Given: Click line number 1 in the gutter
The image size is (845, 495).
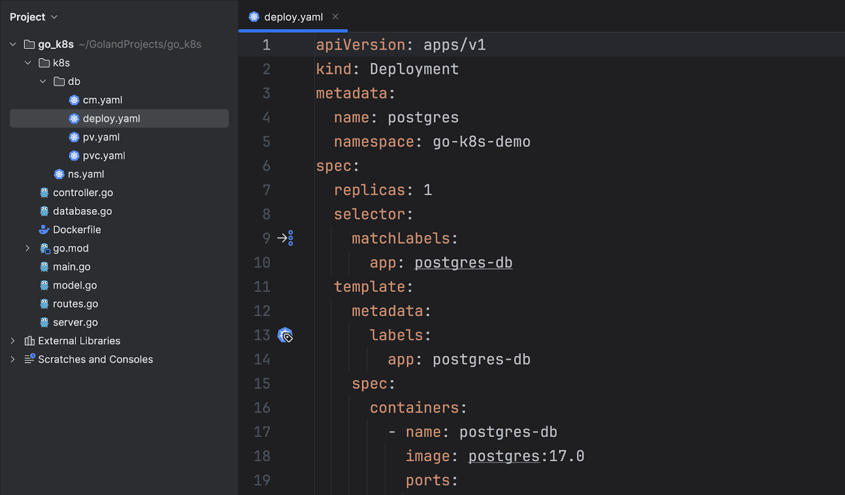Looking at the screenshot, I should [267, 45].
